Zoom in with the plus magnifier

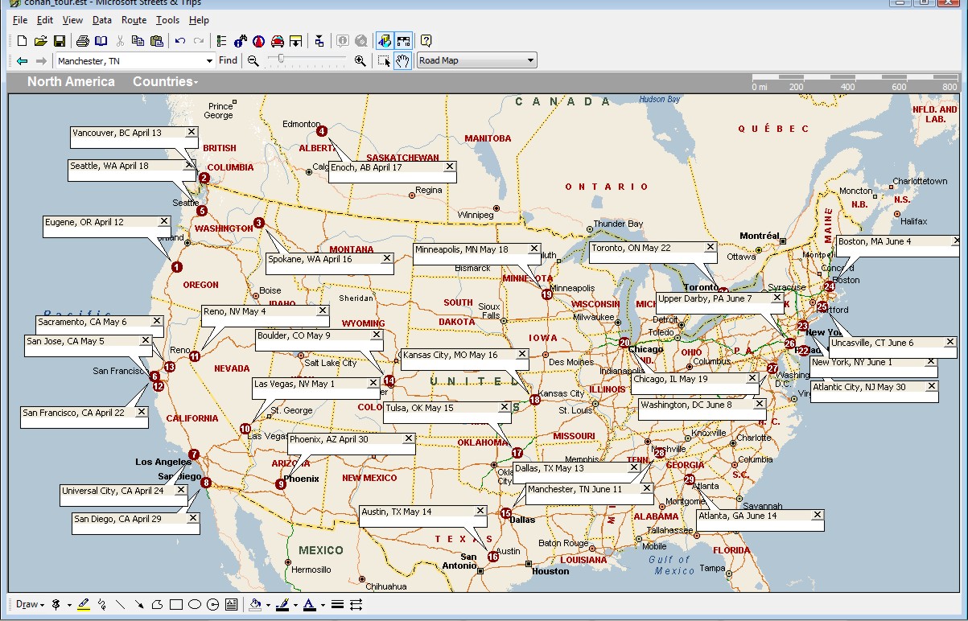point(360,60)
